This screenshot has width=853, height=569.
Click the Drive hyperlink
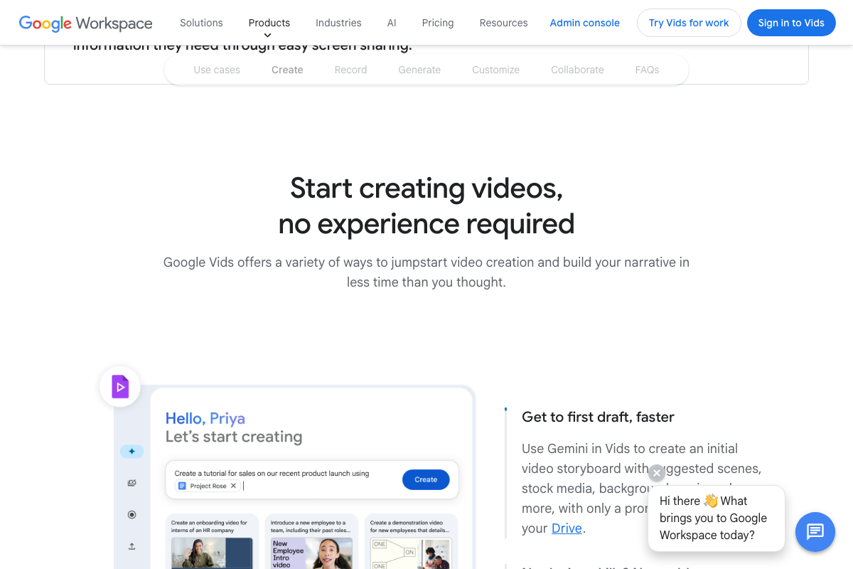pyautogui.click(x=567, y=528)
